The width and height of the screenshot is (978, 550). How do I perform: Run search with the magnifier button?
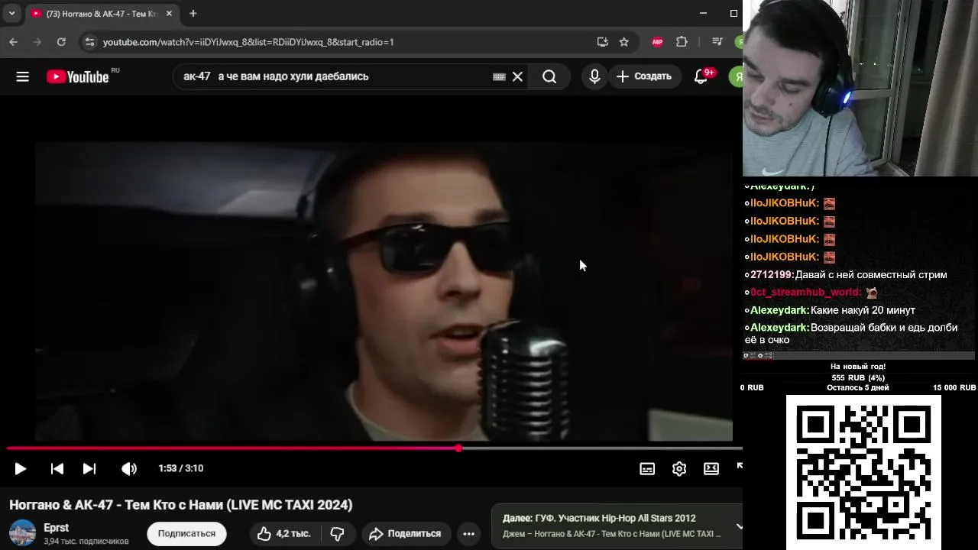tap(549, 76)
